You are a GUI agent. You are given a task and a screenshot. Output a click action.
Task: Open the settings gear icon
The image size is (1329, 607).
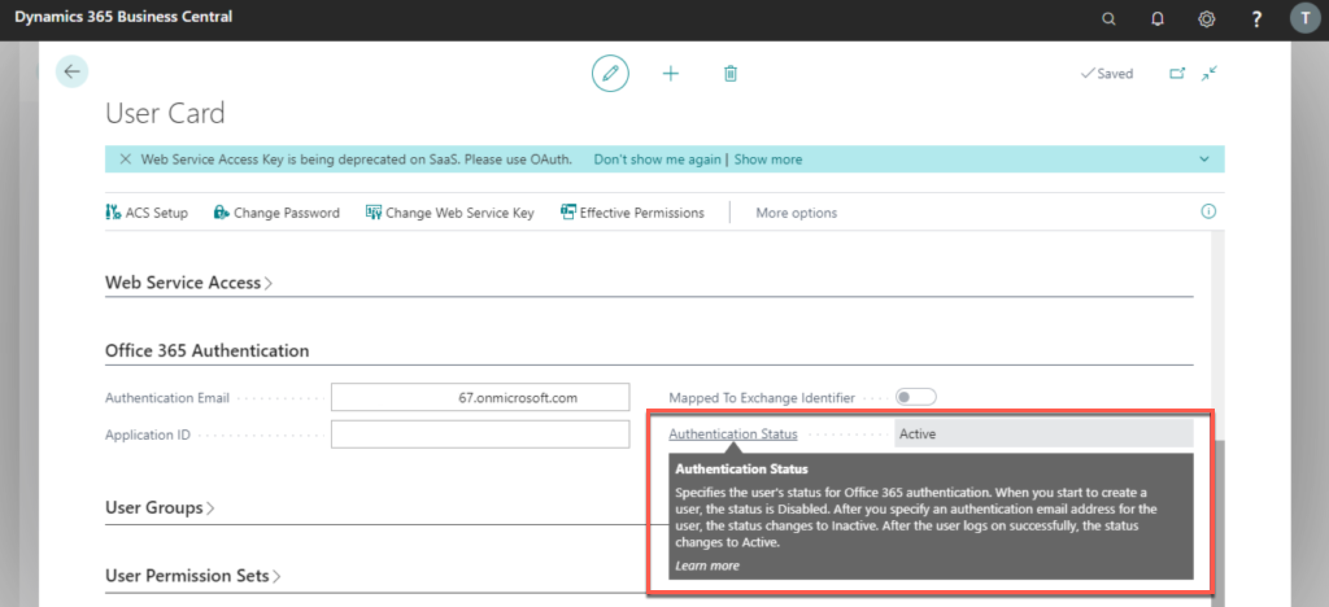[x=1206, y=19]
